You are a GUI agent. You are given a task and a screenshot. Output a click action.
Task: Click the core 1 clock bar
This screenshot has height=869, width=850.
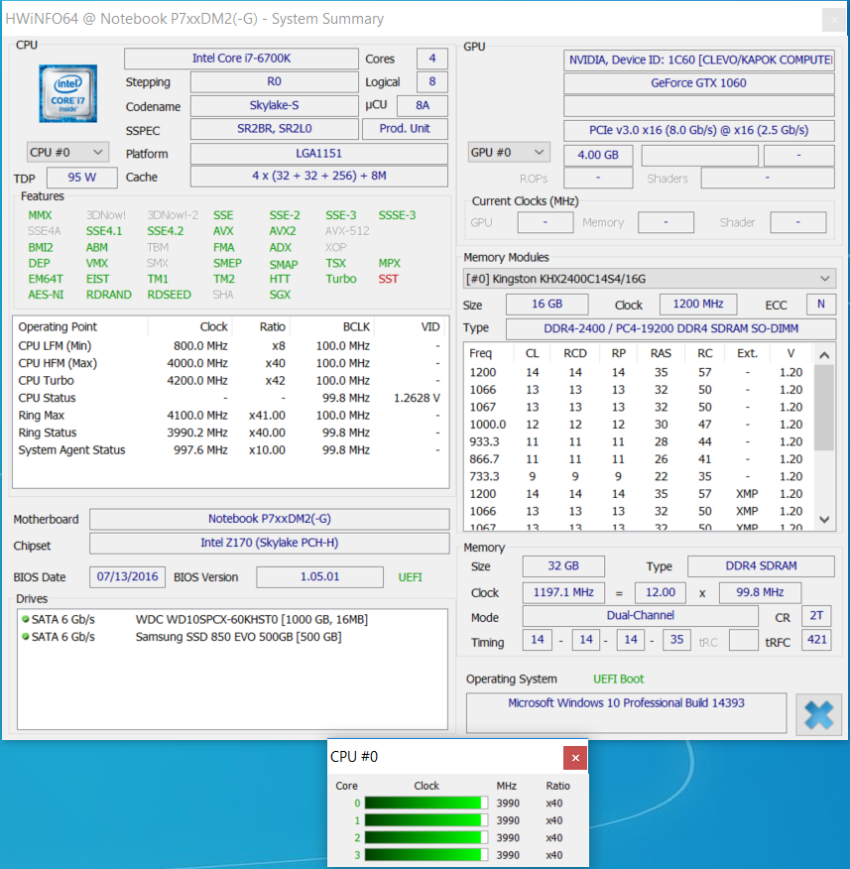tap(426, 820)
